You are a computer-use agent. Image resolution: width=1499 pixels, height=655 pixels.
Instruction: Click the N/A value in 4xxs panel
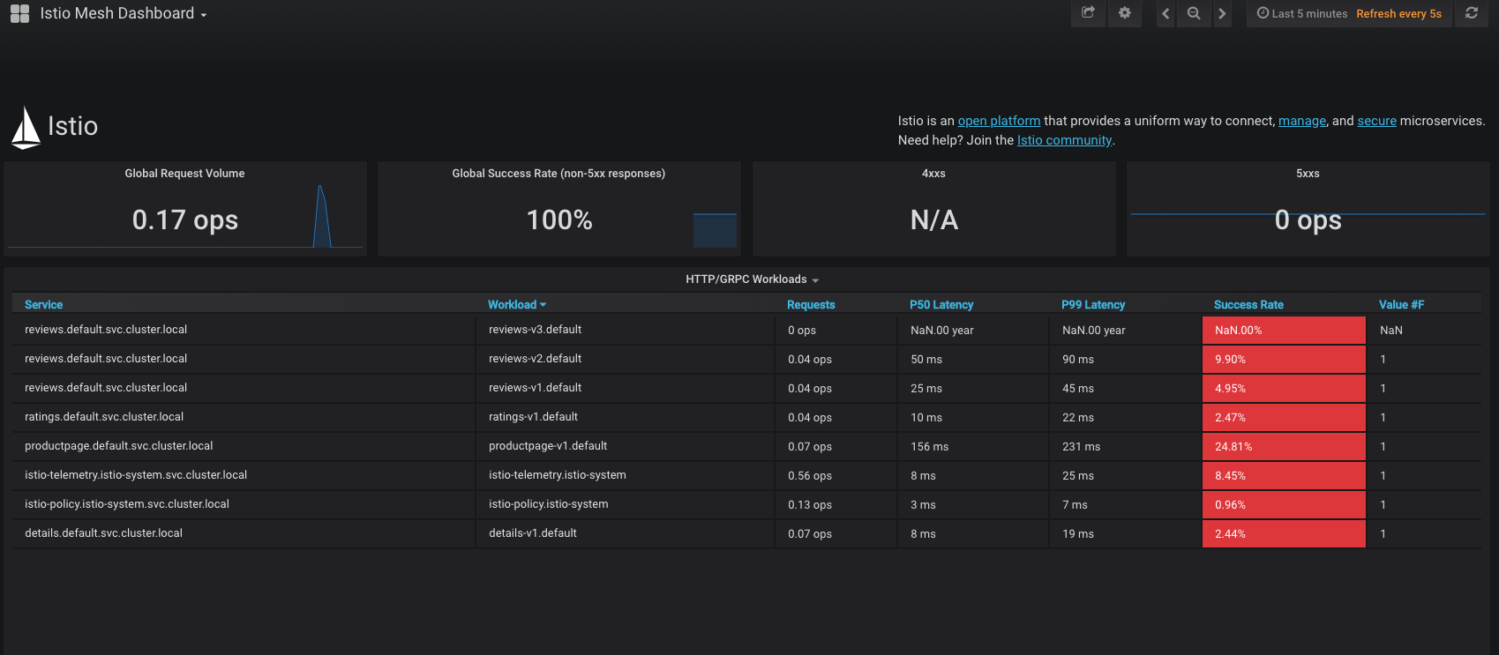click(x=934, y=220)
